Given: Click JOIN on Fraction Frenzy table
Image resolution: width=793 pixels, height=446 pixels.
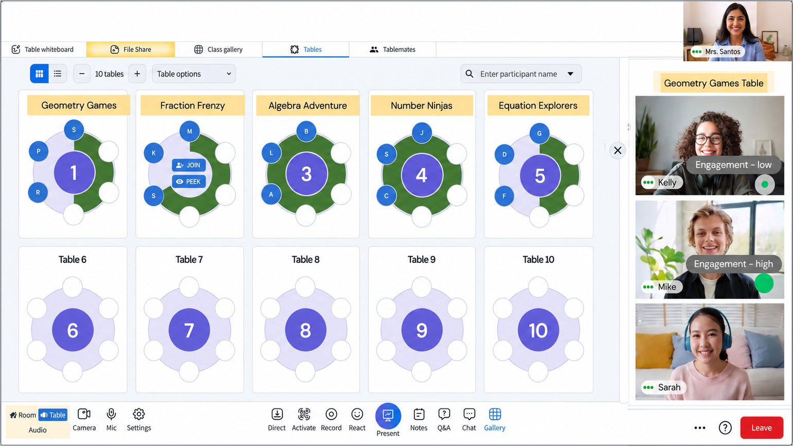Looking at the screenshot, I should tap(189, 165).
